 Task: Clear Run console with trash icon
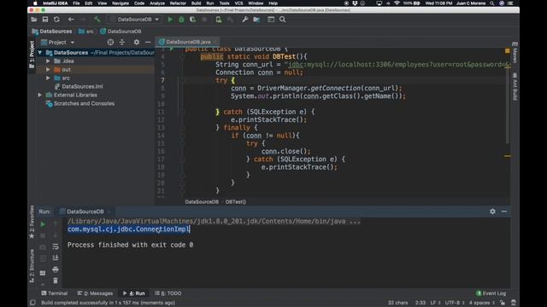[x=55, y=281]
